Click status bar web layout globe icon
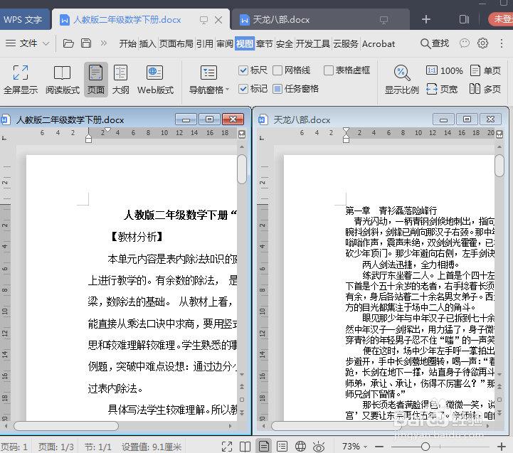Viewport: 513px width, 453px height. (x=300, y=447)
